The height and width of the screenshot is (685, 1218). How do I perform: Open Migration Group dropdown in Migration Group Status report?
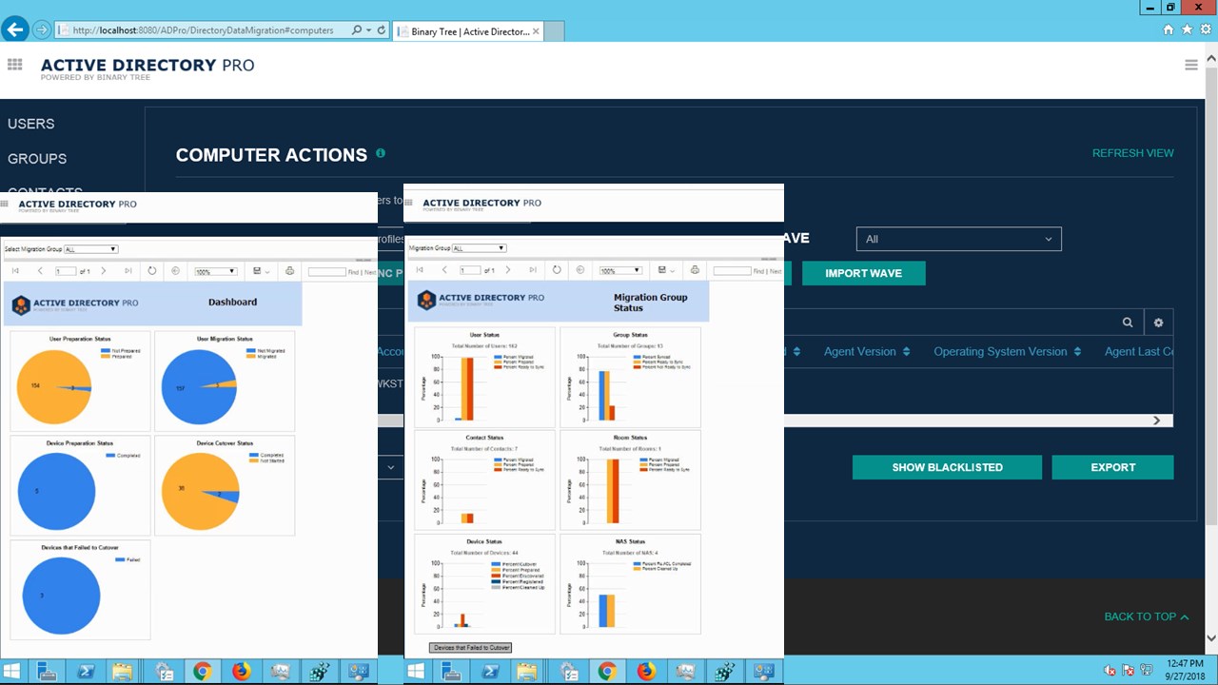coord(480,248)
